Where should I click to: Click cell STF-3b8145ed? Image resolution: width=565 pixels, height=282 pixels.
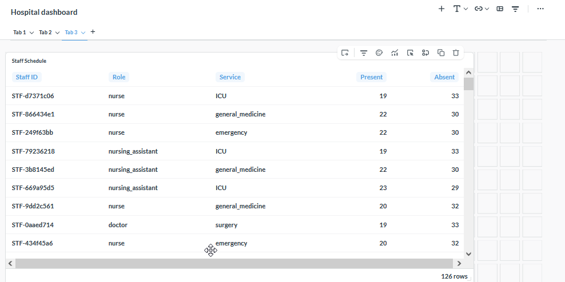33,170
